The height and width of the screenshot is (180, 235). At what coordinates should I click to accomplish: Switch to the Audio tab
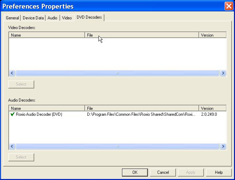[x=52, y=18]
